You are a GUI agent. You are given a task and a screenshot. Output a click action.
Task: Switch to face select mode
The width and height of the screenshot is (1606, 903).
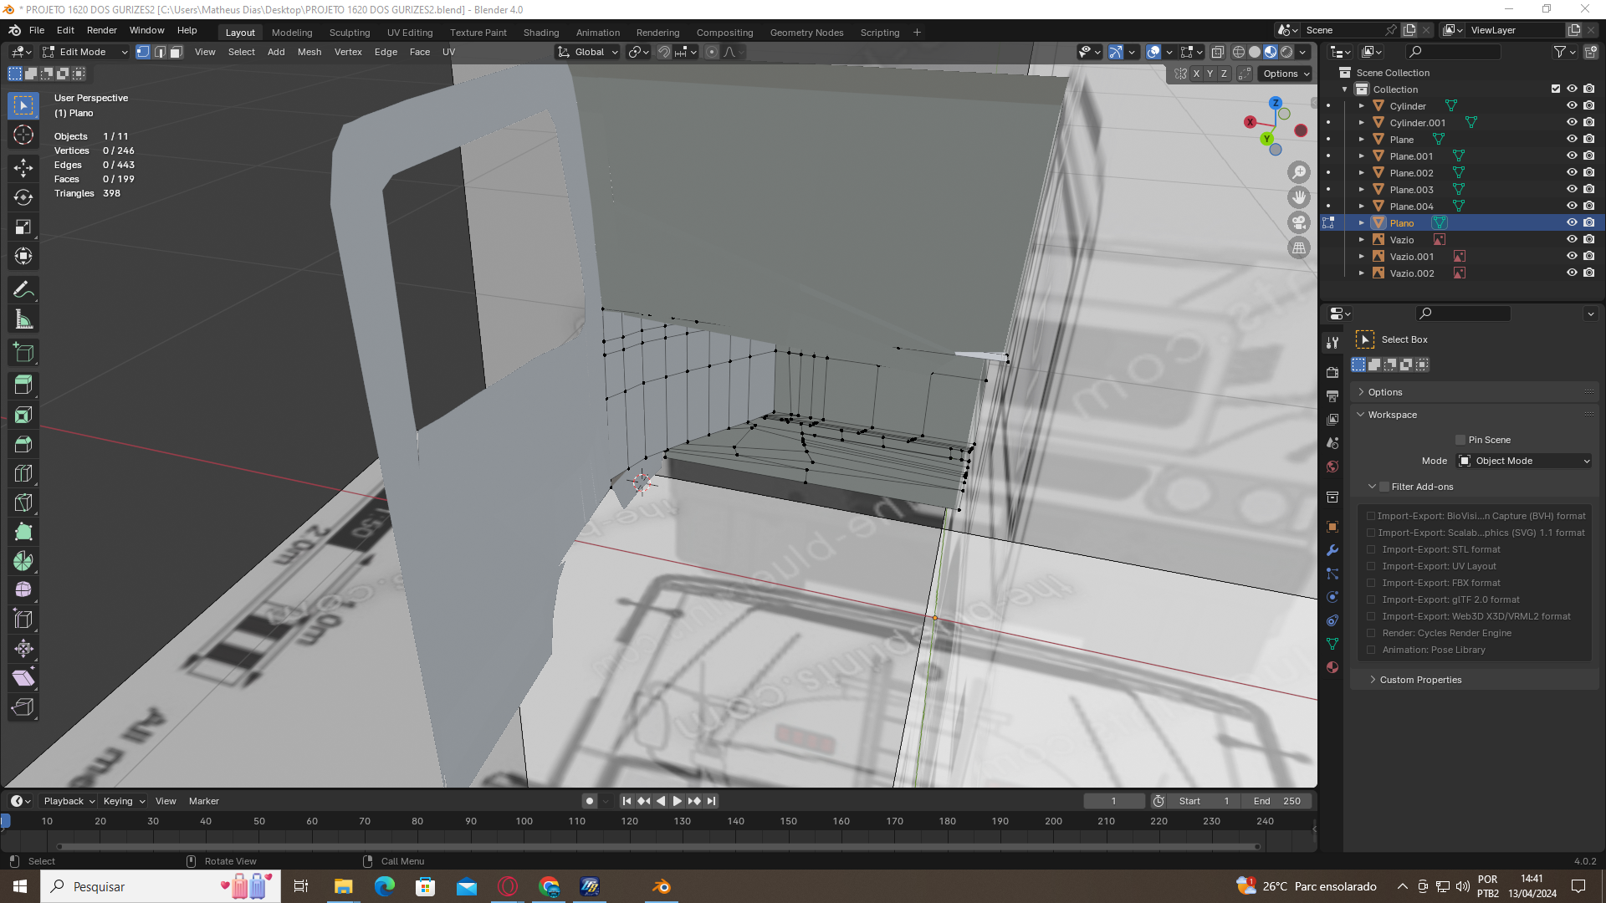pos(176,52)
